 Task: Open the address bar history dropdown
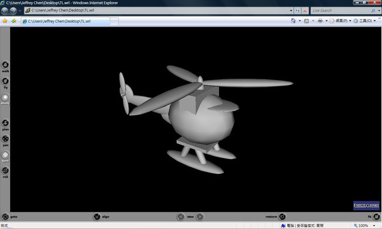[x=291, y=10]
